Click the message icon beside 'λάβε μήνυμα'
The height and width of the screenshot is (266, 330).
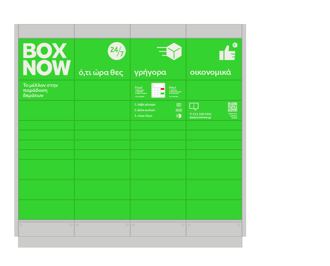[x=179, y=105]
